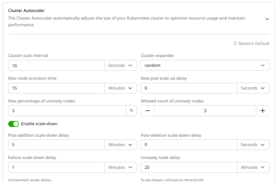The height and width of the screenshot is (182, 278).
Task: Edit Max percentage of unready nodes field
Action: point(67,111)
